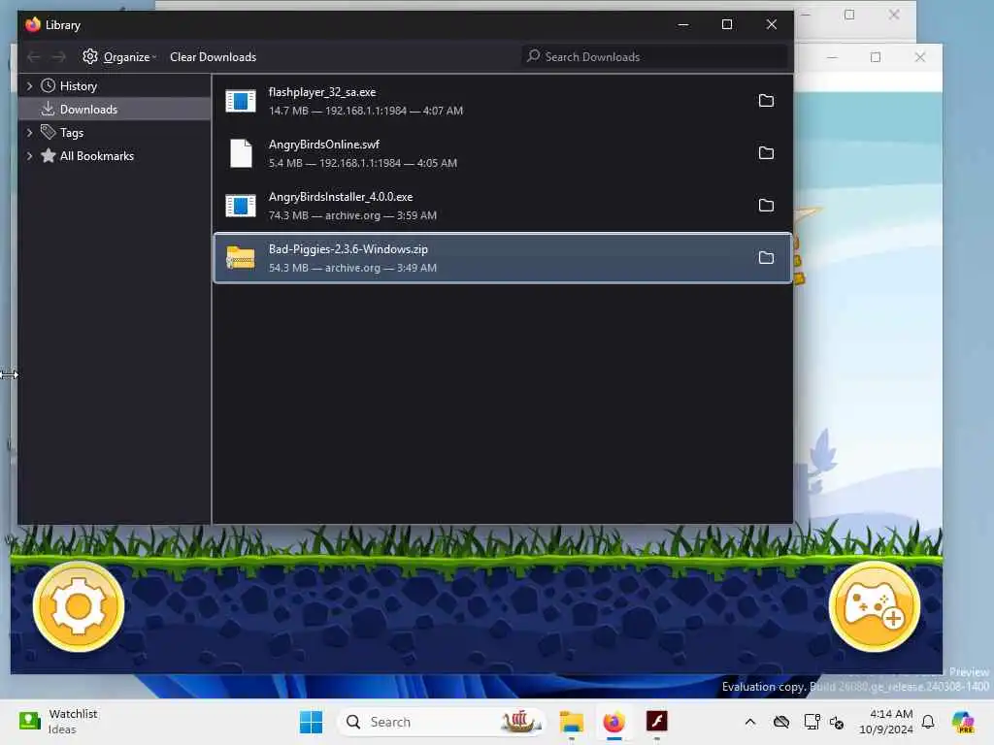This screenshot has height=745, width=994.
Task: Click the Library forward arrow
Action: [x=58, y=57]
